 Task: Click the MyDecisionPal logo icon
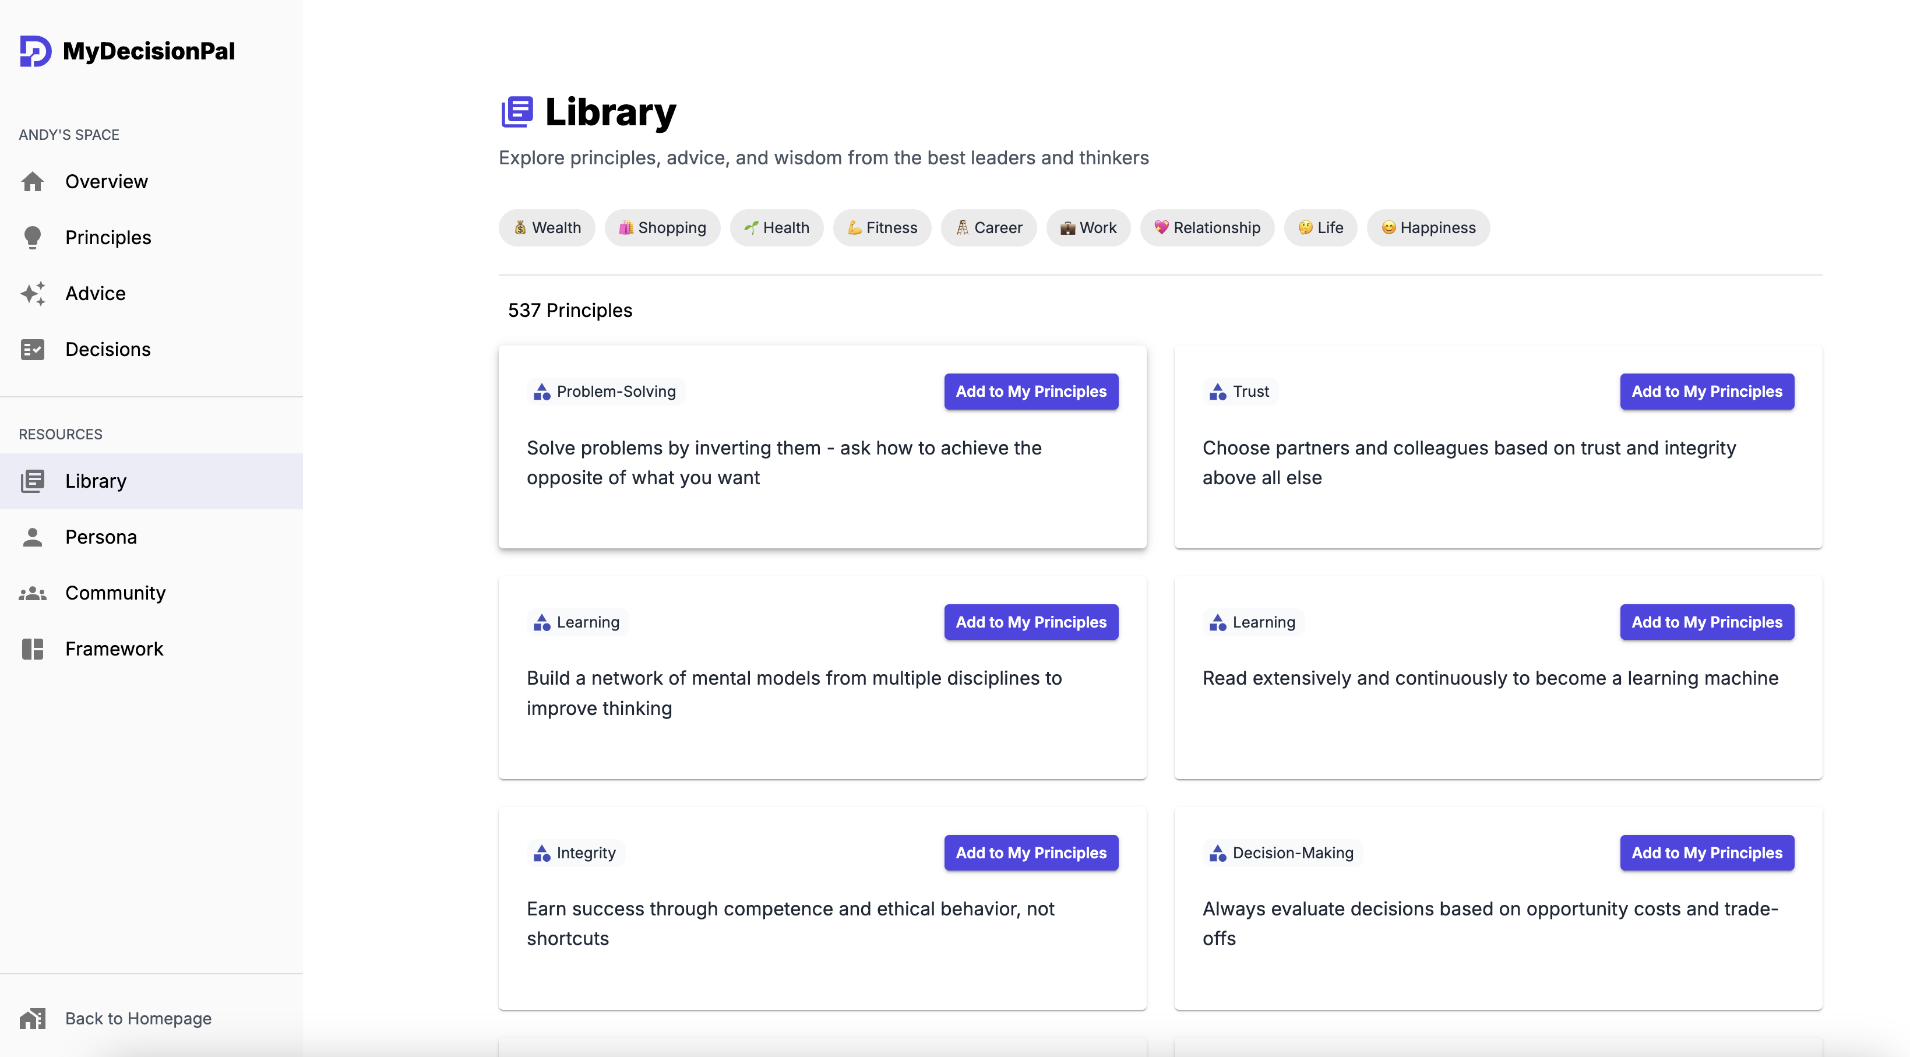(35, 51)
